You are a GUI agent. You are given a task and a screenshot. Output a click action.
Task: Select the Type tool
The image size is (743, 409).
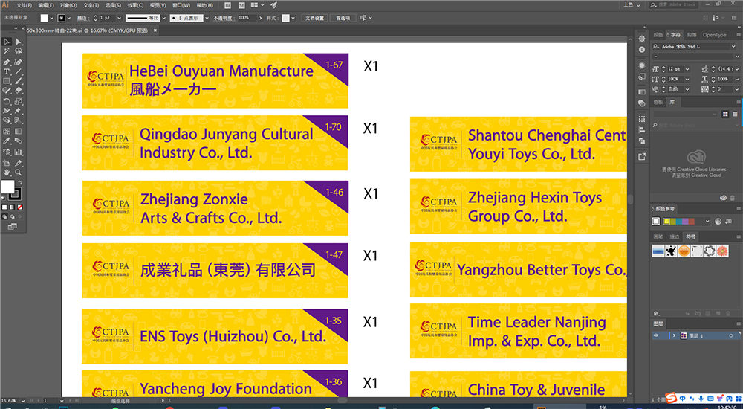tap(7, 71)
